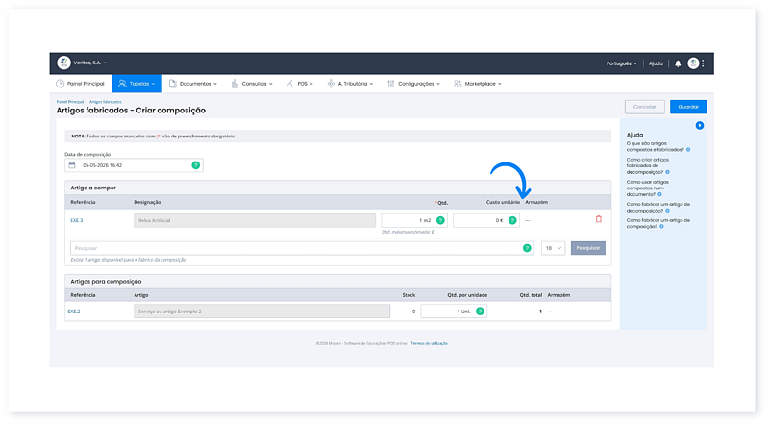Click the 'Artigos para composição' section header
This screenshot has width=769, height=425.
coord(106,281)
